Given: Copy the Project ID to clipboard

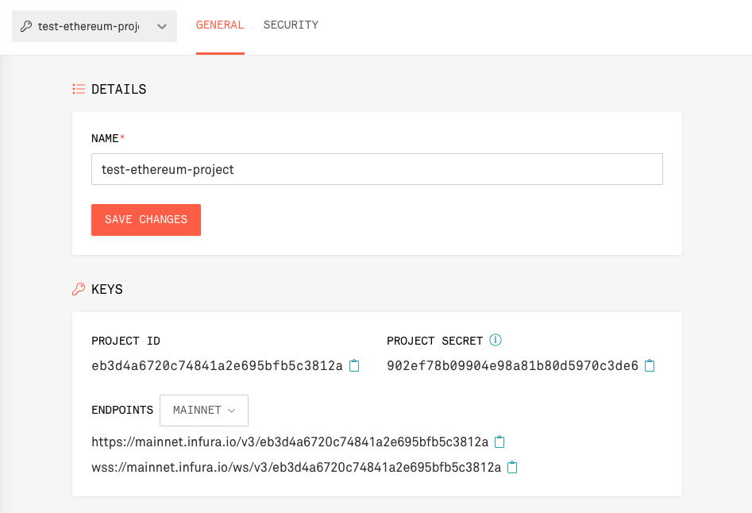Looking at the screenshot, I should pos(354,365).
